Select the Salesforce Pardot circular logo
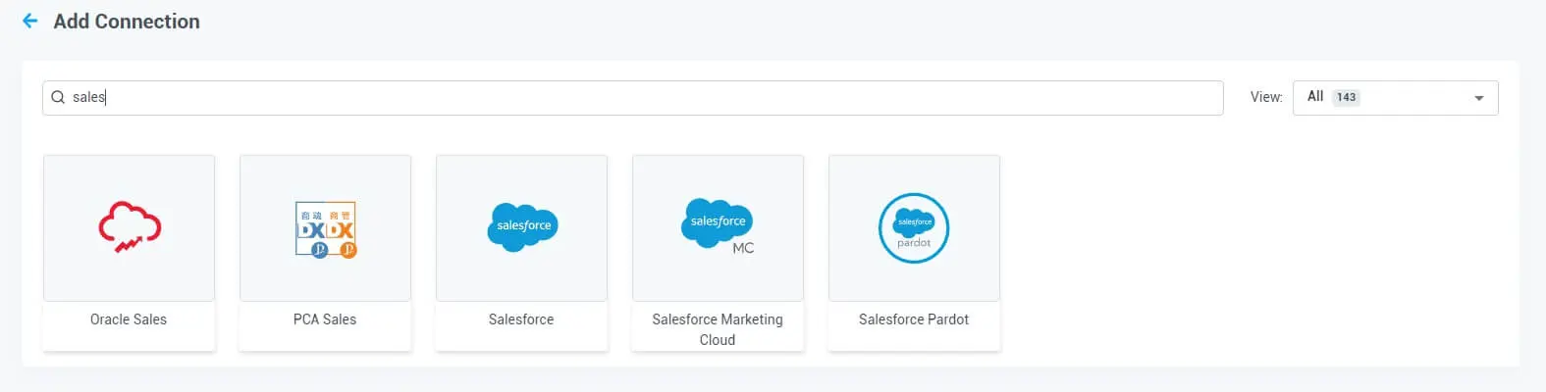Screen dimensions: 1546x392 point(914,227)
